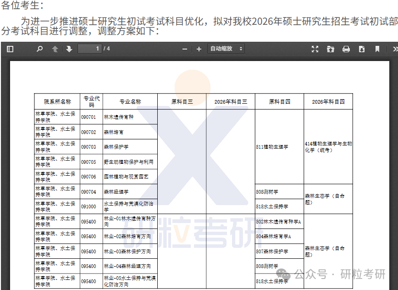The image size is (398, 290).
Task: Click the major name 水土保持与荒漠化防治学
Action: (x=128, y=206)
